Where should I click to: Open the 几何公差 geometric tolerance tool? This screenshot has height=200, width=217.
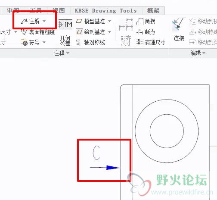65,32
